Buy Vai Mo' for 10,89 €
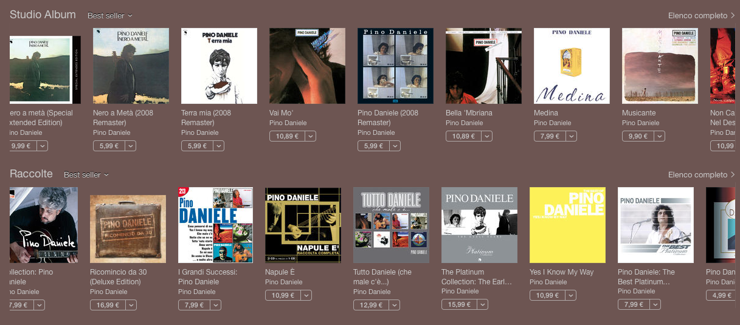Image resolution: width=740 pixels, height=325 pixels. click(x=286, y=136)
